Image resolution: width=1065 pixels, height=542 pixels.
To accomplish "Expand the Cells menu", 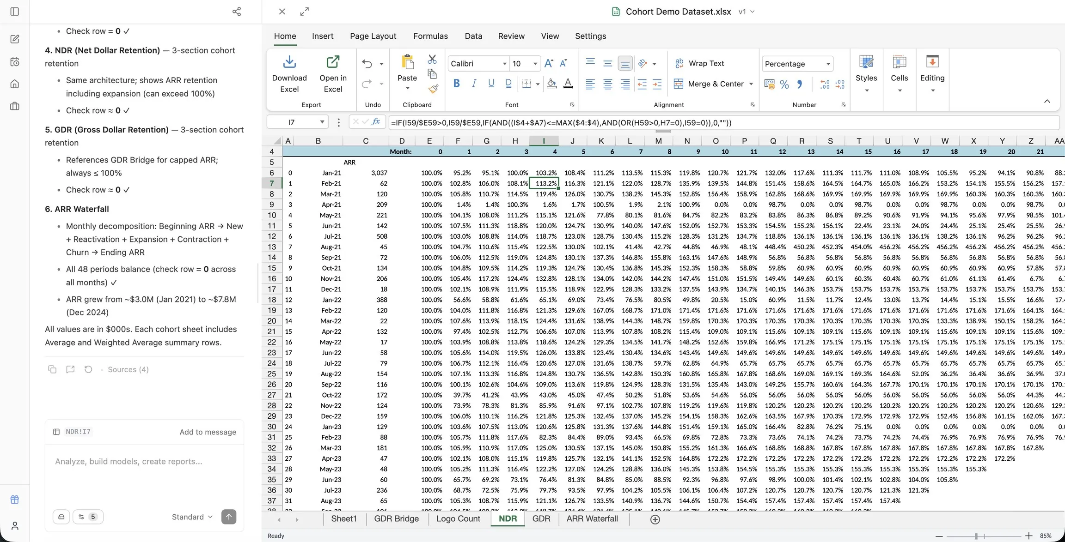I will click(x=900, y=74).
